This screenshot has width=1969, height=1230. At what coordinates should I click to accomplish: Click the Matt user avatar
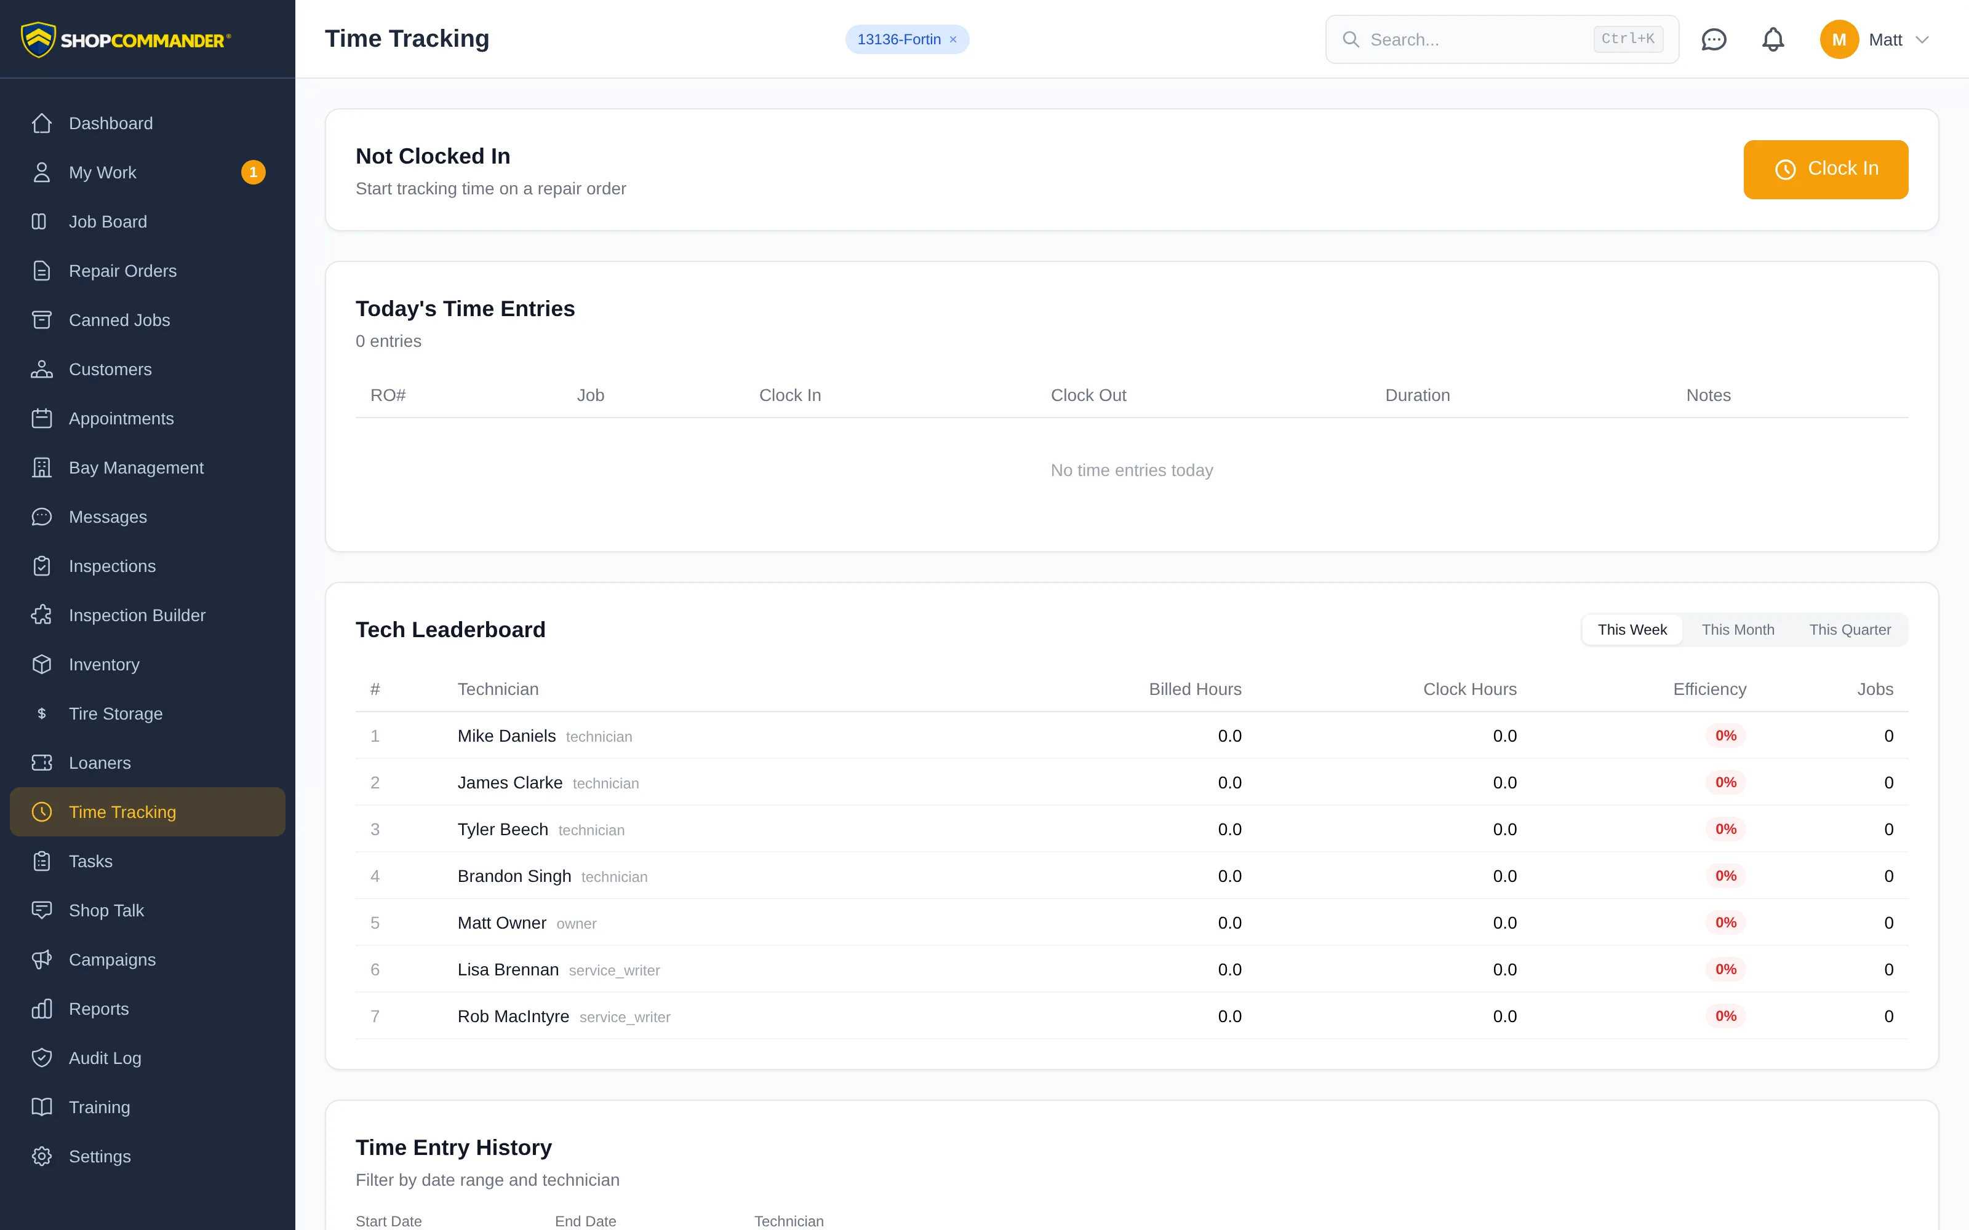click(x=1839, y=39)
